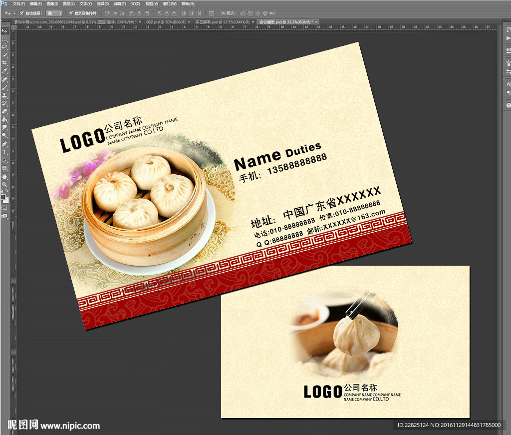The width and height of the screenshot is (511, 435).
Task: Open the 文字(Y) menu
Action: pos(86,3)
